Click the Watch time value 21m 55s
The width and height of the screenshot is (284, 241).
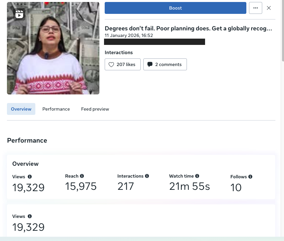tap(190, 186)
